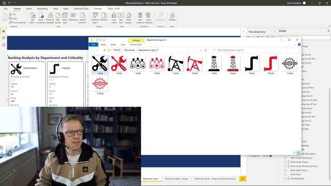The height and width of the screenshot is (186, 331).
Task: Switch to the Format ribbon tab
Action: (98, 9)
